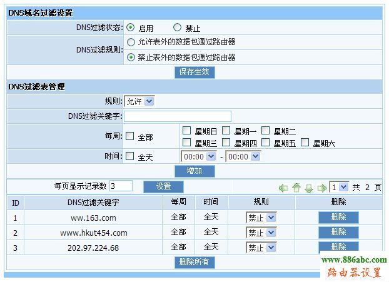Image resolution: width=389 pixels, height=282 pixels.
Task: Check the 星期五 checkbox
Action: click(x=265, y=143)
